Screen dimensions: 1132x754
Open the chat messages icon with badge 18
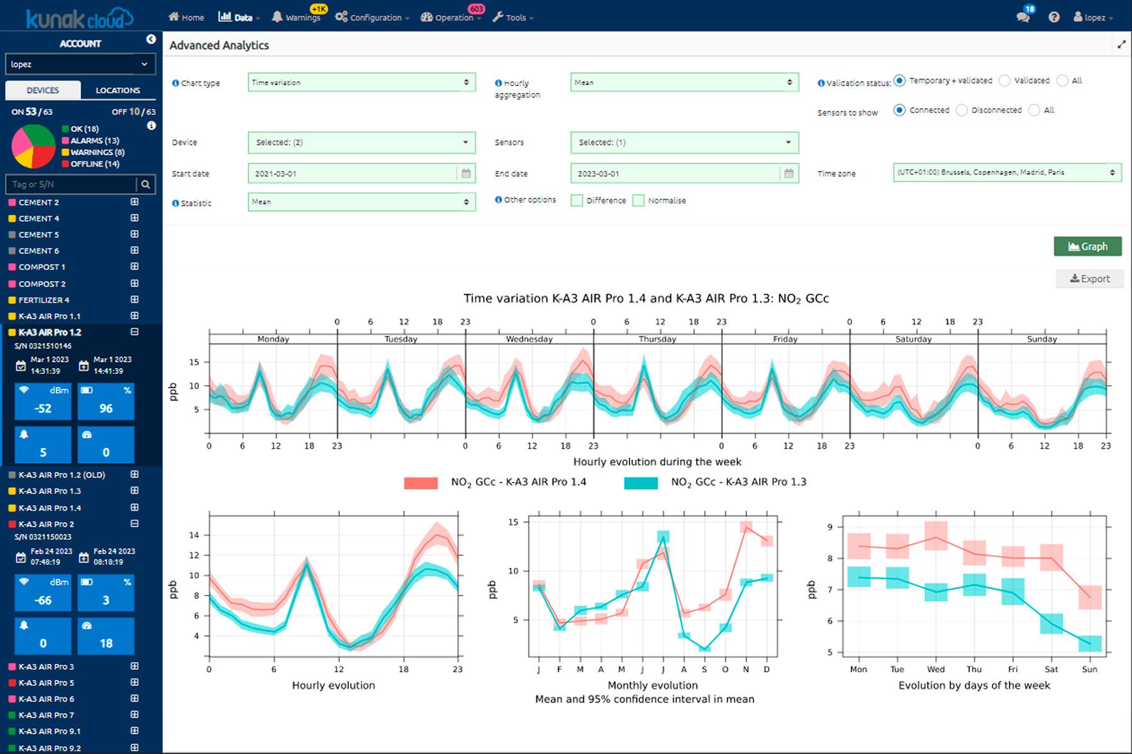click(x=1023, y=17)
